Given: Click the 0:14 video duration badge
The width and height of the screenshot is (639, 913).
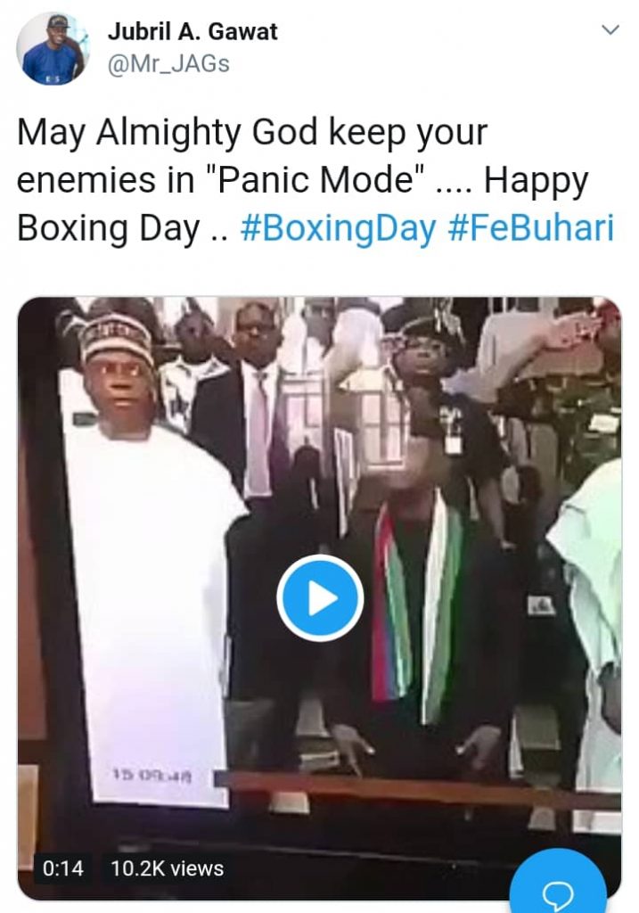Looking at the screenshot, I should pyautogui.click(x=63, y=868).
